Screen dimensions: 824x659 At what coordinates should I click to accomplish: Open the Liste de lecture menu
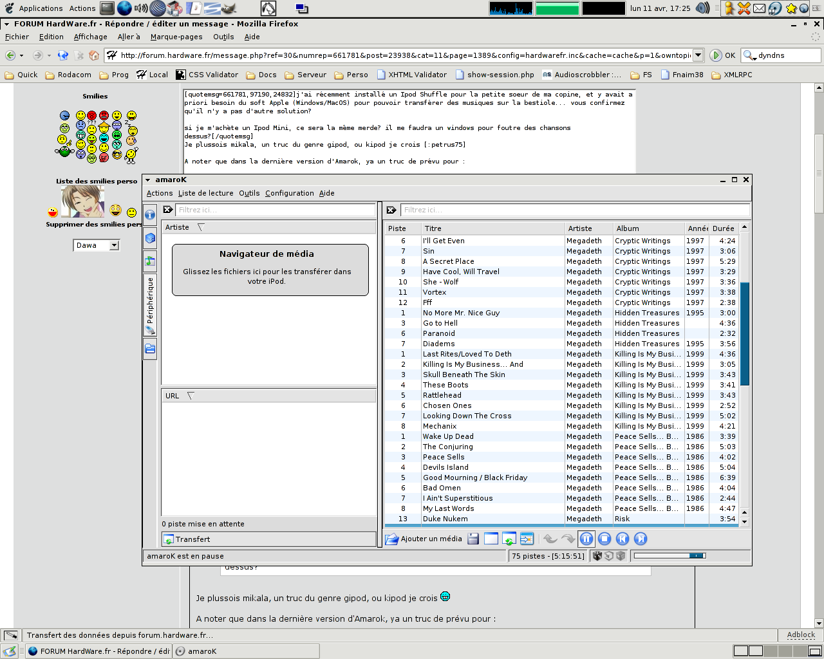205,193
